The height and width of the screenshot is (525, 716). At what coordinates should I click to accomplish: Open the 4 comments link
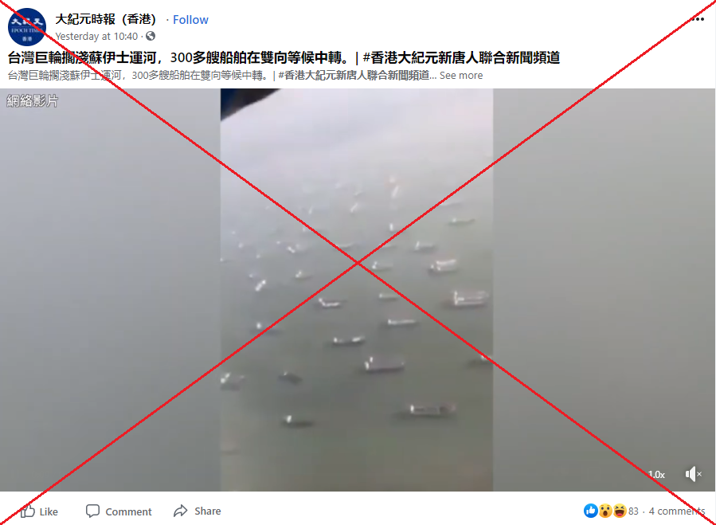coord(677,511)
